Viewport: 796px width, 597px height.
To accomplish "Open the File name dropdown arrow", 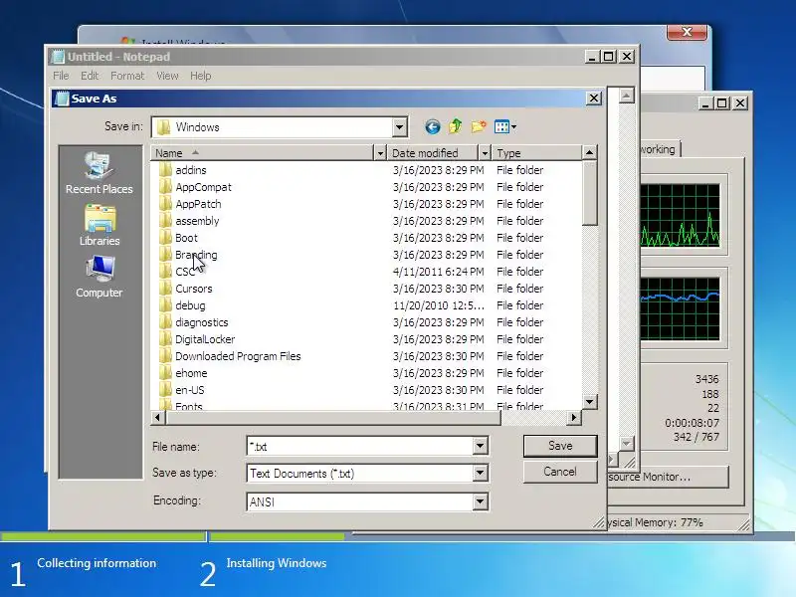I will click(480, 446).
